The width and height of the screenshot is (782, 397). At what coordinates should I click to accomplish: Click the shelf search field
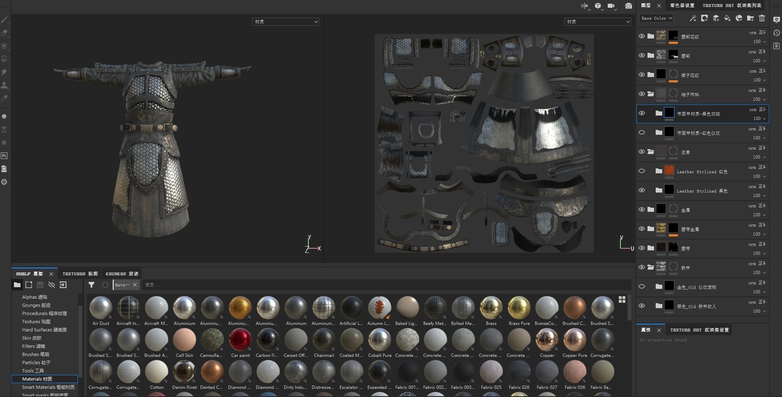point(385,285)
